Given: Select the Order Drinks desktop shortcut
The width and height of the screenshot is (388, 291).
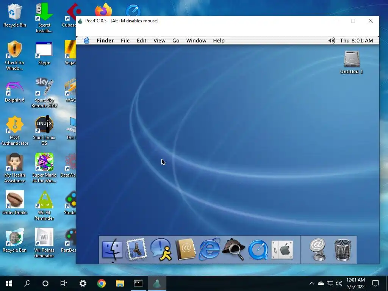Looking at the screenshot, I should point(15,202).
